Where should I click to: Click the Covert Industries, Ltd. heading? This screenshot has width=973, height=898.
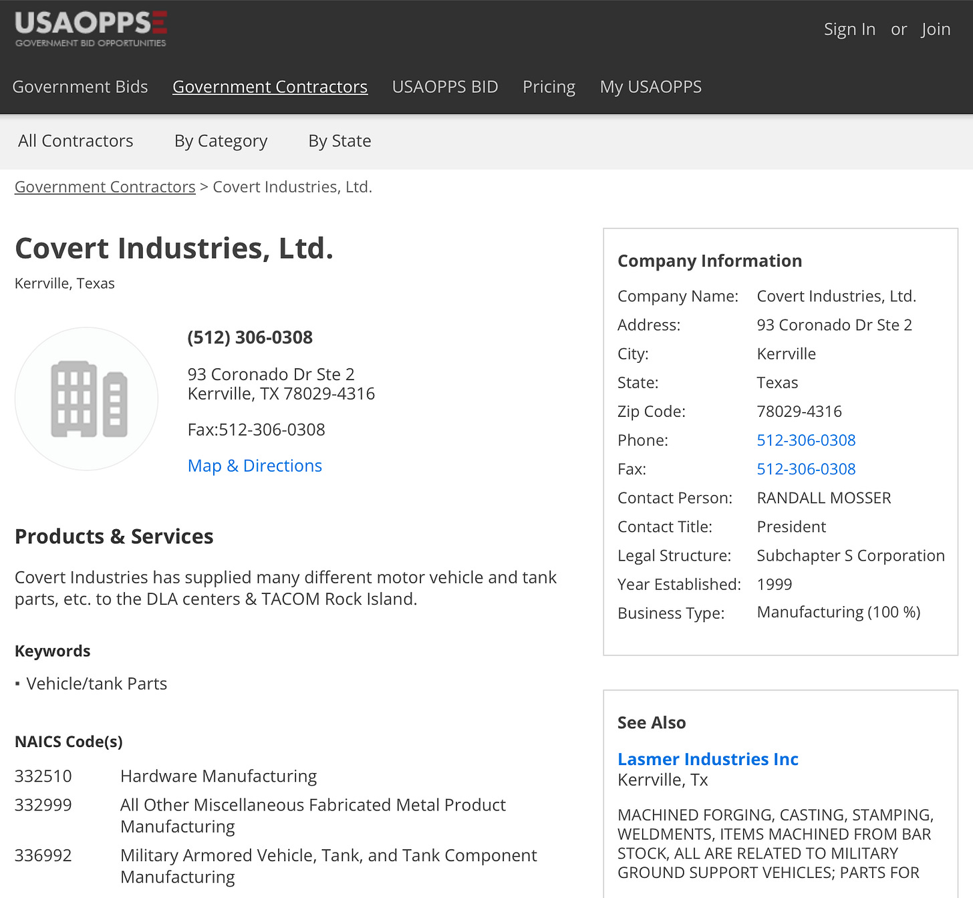coord(174,249)
